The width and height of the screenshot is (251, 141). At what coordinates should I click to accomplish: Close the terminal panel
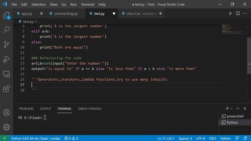pos(245,108)
